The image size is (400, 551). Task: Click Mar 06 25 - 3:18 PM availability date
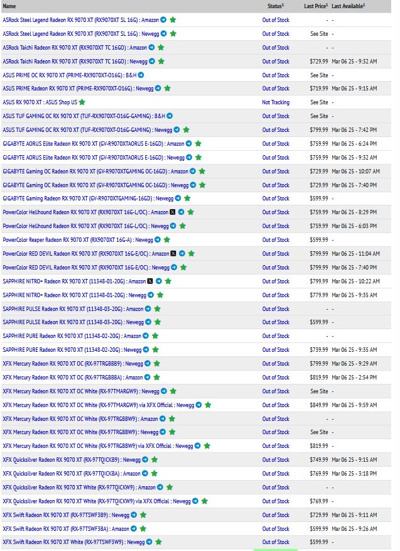click(354, 473)
